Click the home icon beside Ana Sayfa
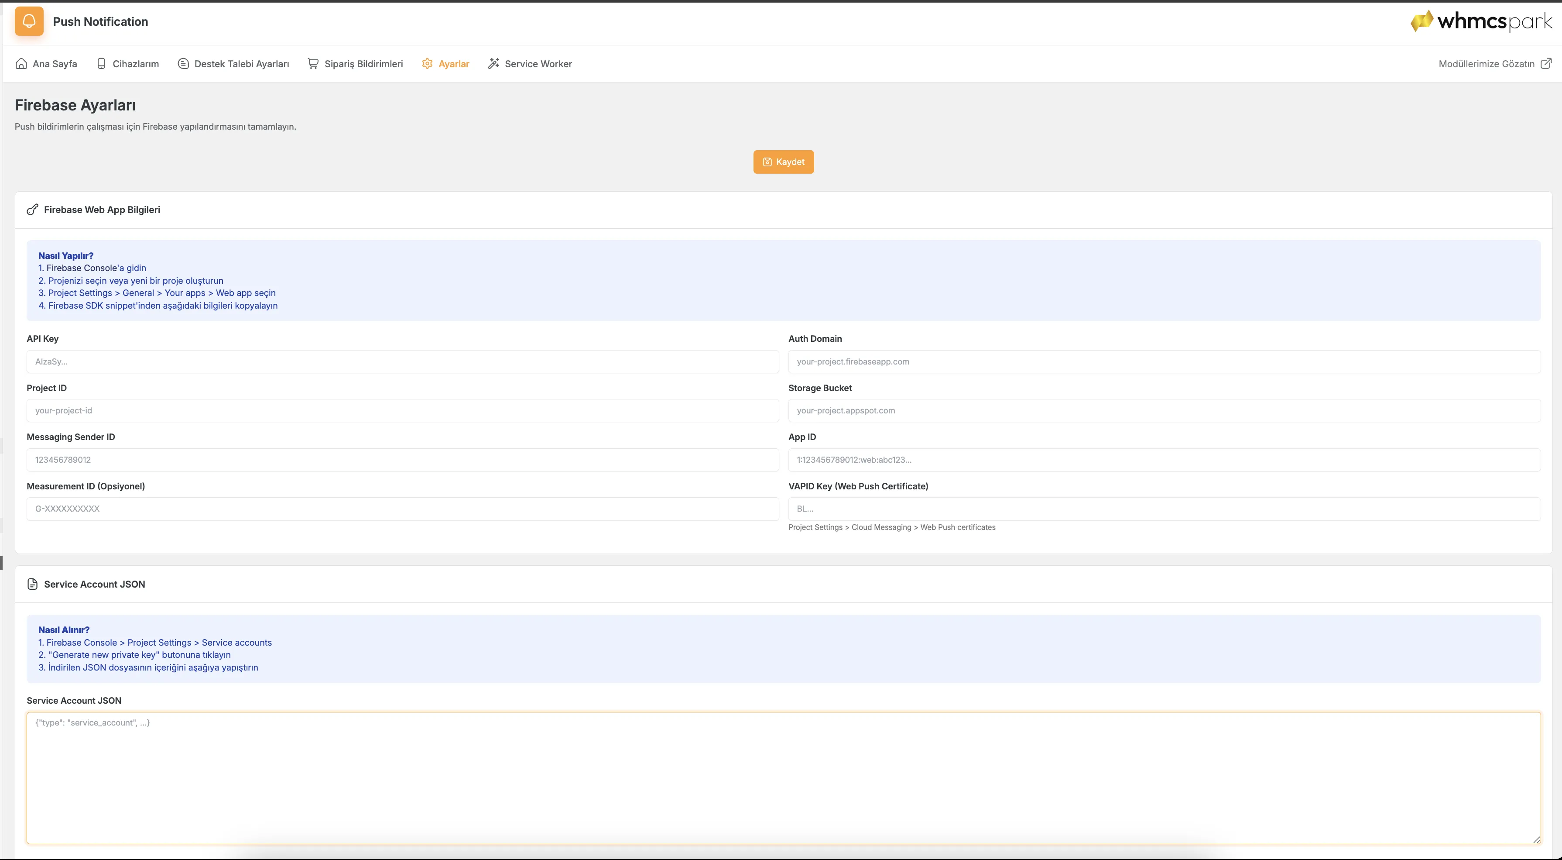The image size is (1562, 860). [x=21, y=64]
